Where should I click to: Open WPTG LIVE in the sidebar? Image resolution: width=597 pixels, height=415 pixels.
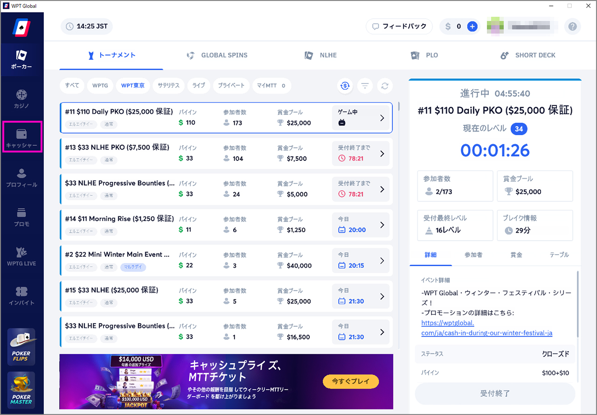click(x=21, y=256)
